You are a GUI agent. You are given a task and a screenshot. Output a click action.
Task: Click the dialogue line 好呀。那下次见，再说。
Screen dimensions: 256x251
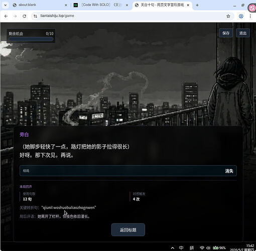tap(47, 155)
